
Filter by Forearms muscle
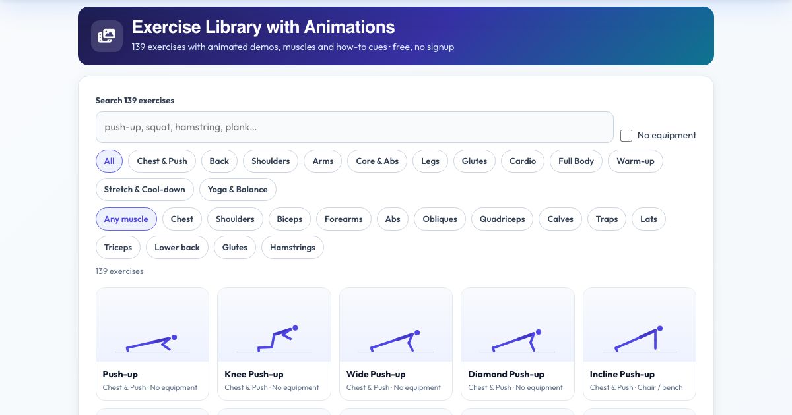344,219
